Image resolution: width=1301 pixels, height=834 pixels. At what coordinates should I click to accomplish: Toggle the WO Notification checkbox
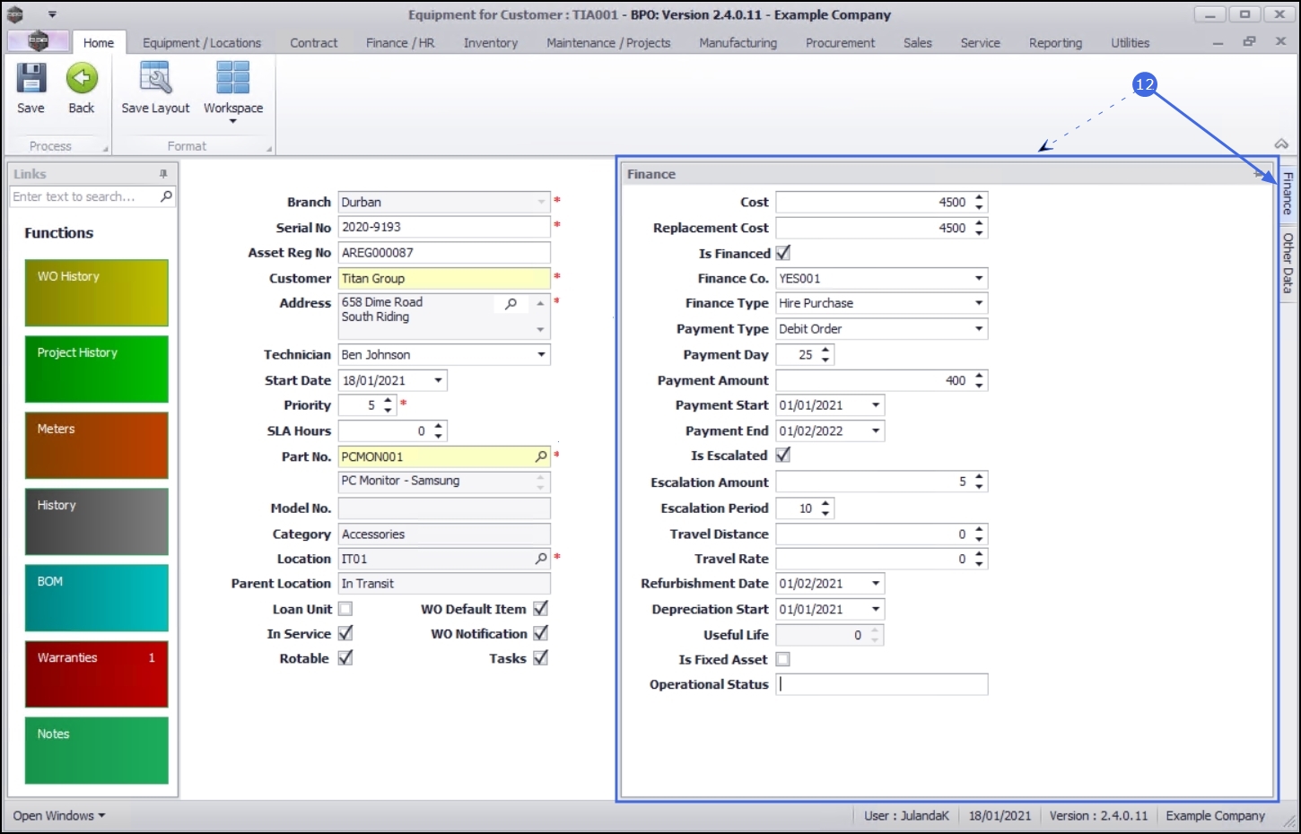(541, 633)
